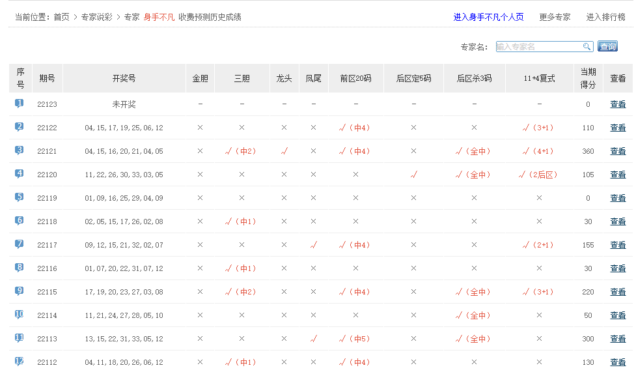Image resolution: width=636 pixels, height=372 pixels.
Task: Navigate to 首页 in breadcrumb
Action: (61, 17)
